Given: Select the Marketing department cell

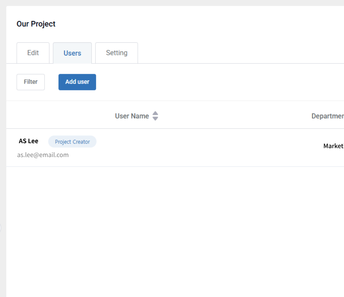Looking at the screenshot, I should pos(333,146).
